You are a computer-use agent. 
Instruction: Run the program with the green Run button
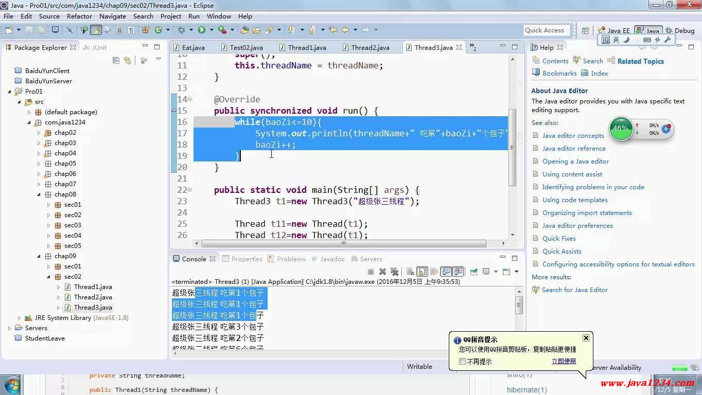[202, 30]
